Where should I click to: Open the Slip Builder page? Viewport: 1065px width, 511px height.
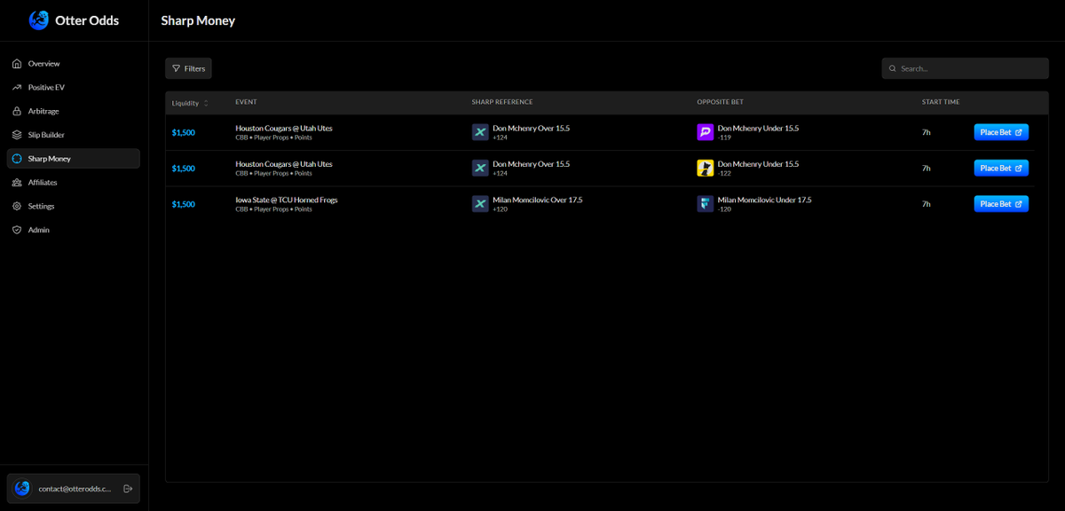pyautogui.click(x=74, y=135)
